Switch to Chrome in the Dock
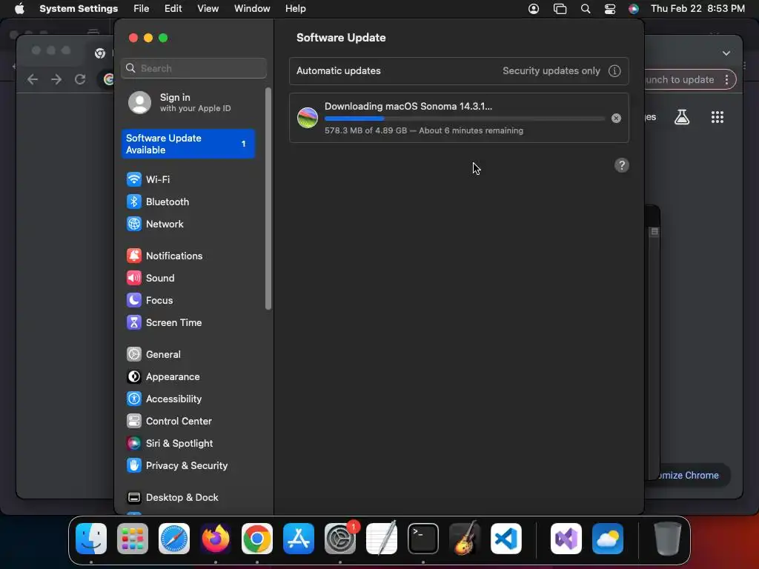Image resolution: width=759 pixels, height=569 pixels. [257, 539]
